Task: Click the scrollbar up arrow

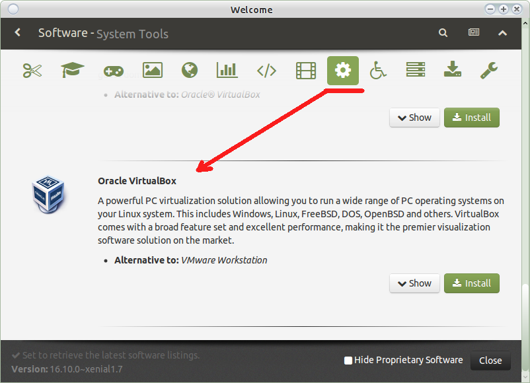Action: pos(525,24)
